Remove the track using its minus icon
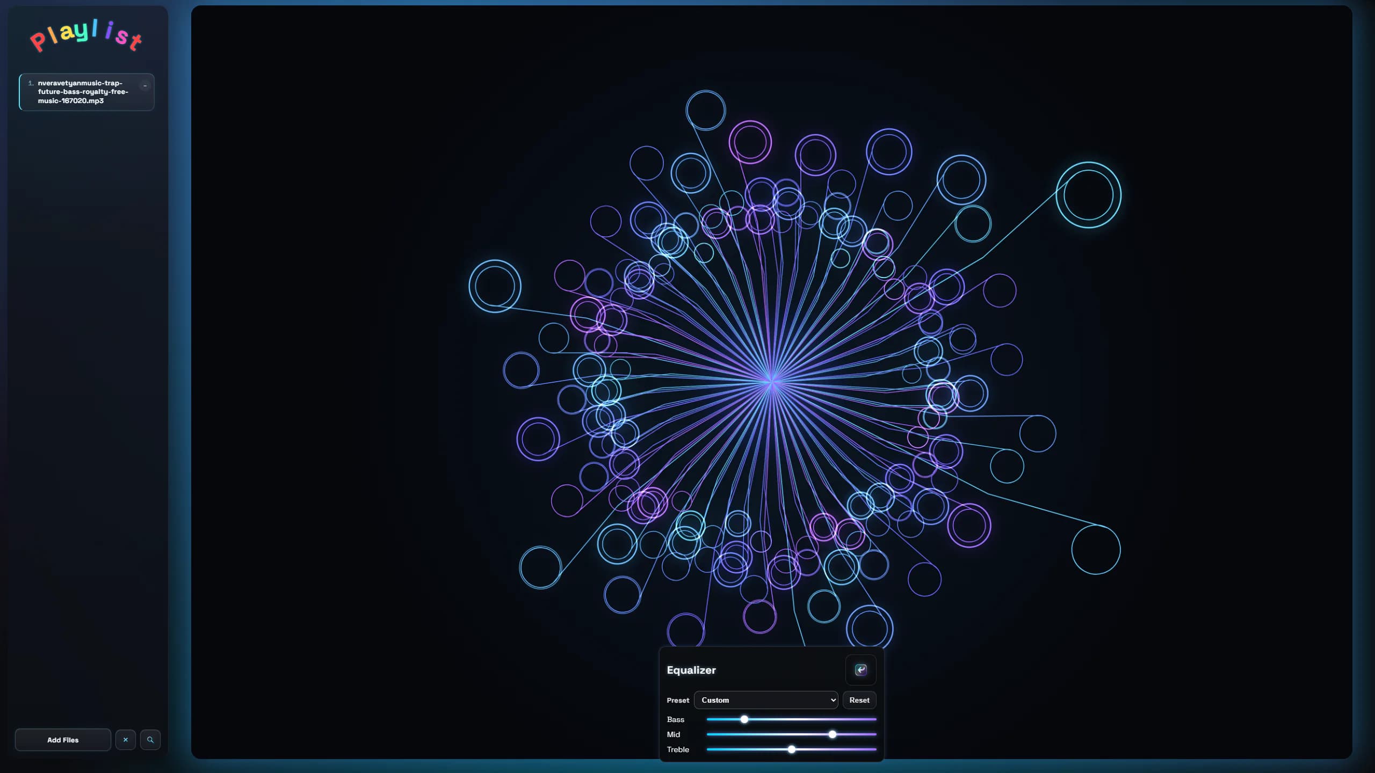 144,86
